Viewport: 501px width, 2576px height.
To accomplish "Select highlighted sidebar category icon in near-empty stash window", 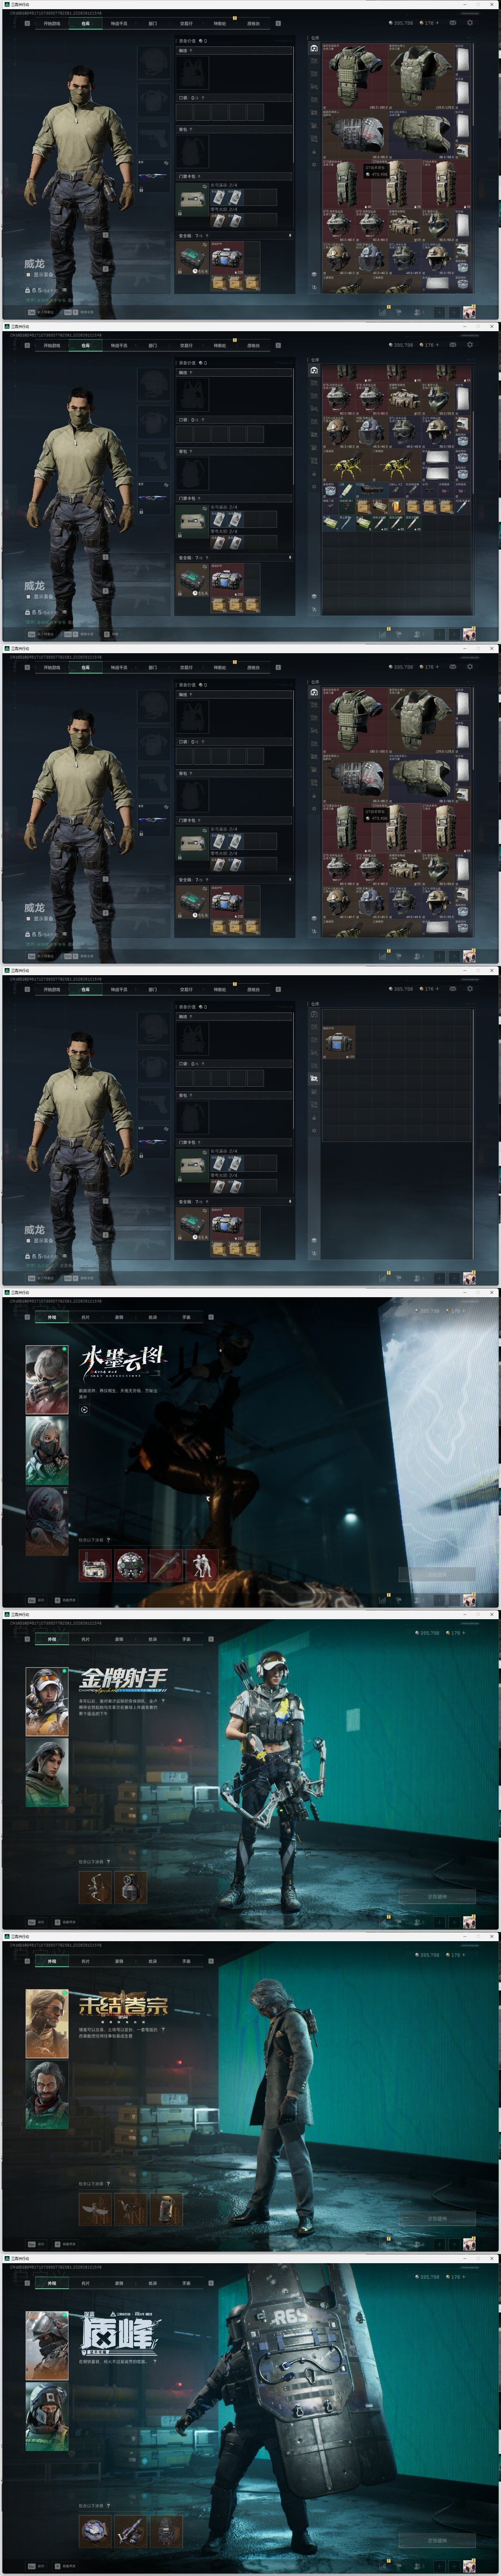I will [314, 1079].
